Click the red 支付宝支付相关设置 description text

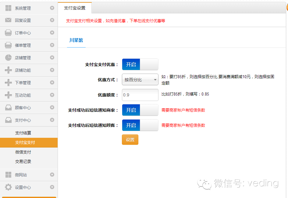[116, 21]
